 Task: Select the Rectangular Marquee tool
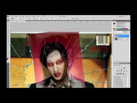click(8, 24)
